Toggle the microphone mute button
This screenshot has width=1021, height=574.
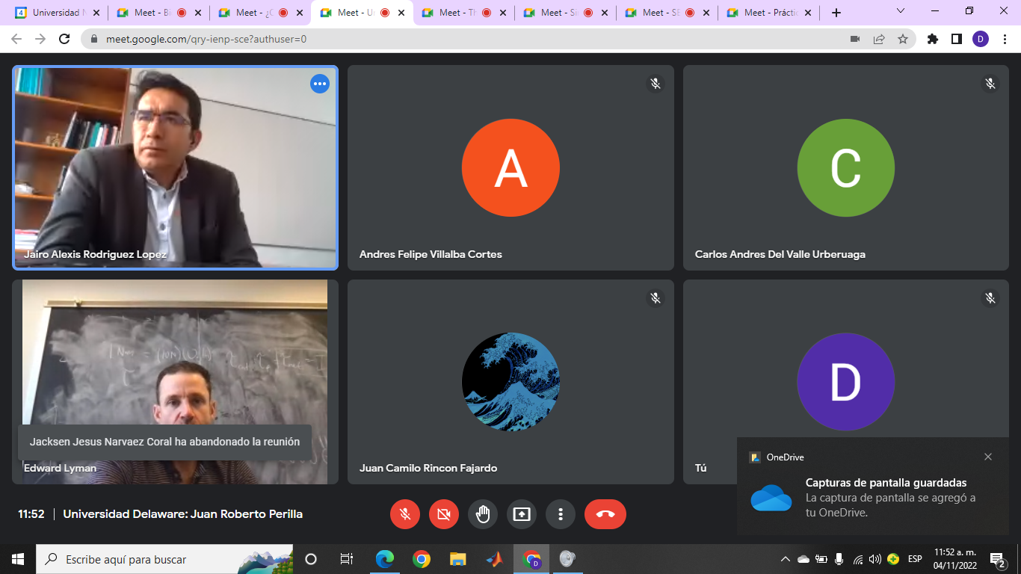point(405,514)
